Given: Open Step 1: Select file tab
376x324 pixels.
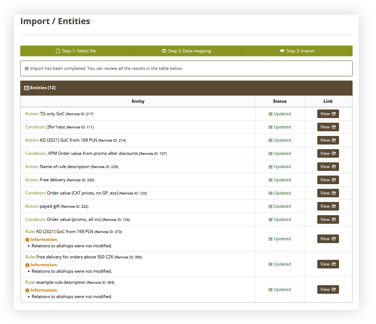Looking at the screenshot, I should [x=76, y=51].
